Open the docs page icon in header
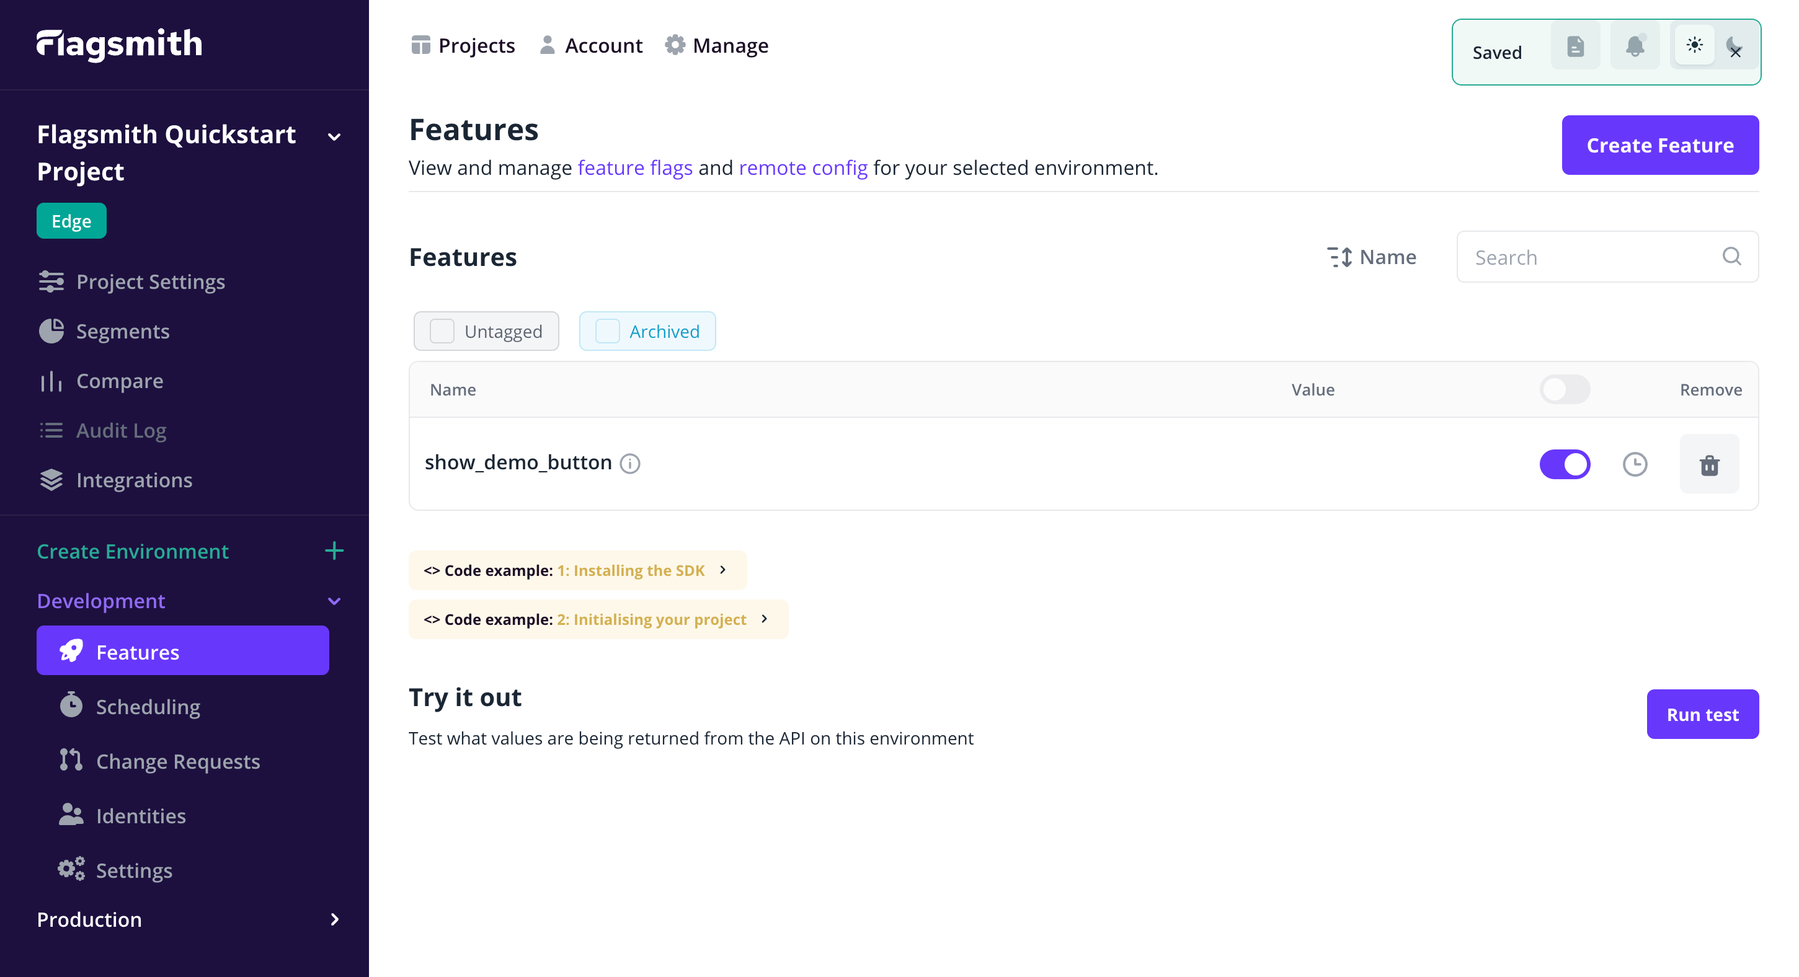 (1575, 46)
